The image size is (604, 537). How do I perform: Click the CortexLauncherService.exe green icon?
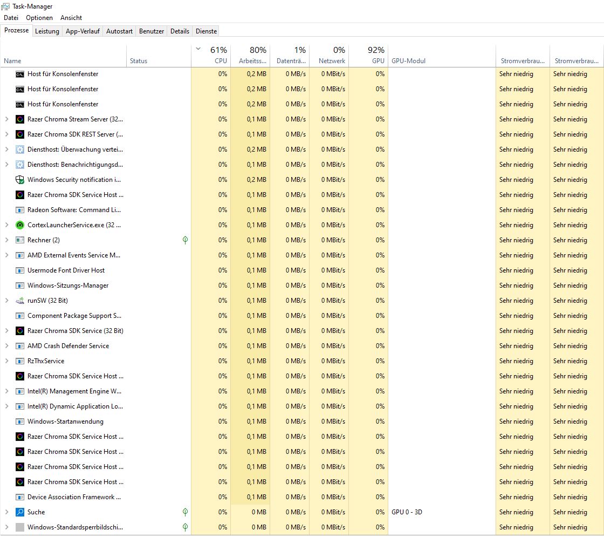20,225
